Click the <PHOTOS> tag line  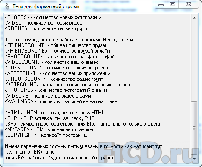pyautogui.click(x=53, y=17)
